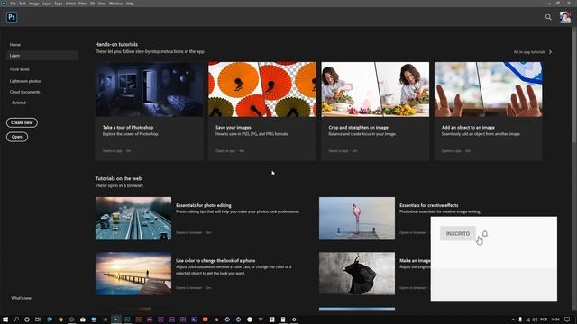Open the File menu
This screenshot has width=577, height=324.
(13, 4)
